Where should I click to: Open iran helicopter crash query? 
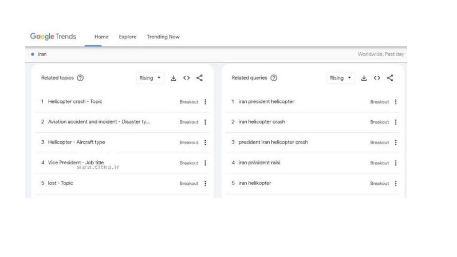(x=262, y=122)
